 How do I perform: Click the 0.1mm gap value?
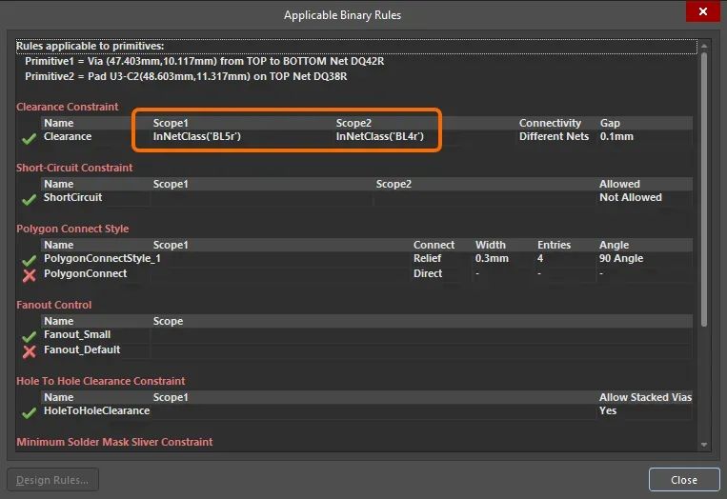coord(616,136)
